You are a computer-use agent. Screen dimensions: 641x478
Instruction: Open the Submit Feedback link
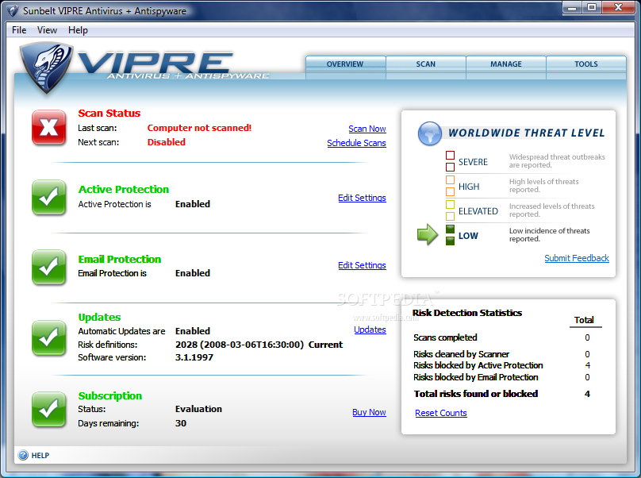click(577, 258)
